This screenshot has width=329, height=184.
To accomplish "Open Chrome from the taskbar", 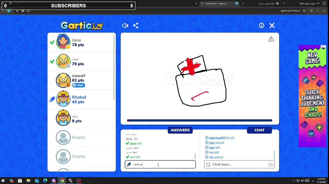I will [62, 181].
